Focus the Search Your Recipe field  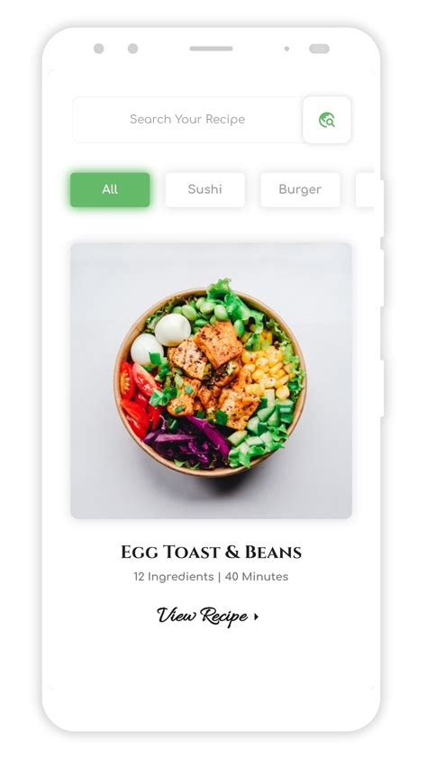coord(187,120)
